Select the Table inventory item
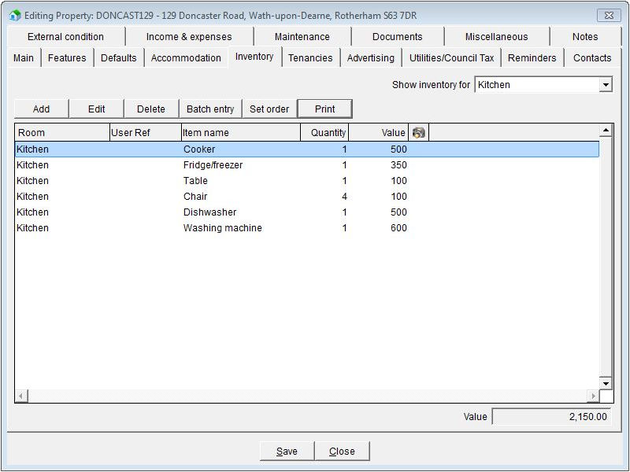630x472 pixels. pyautogui.click(x=307, y=181)
